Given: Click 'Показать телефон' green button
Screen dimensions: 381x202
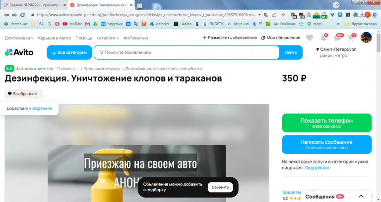Looking at the screenshot, I should pos(326,123).
